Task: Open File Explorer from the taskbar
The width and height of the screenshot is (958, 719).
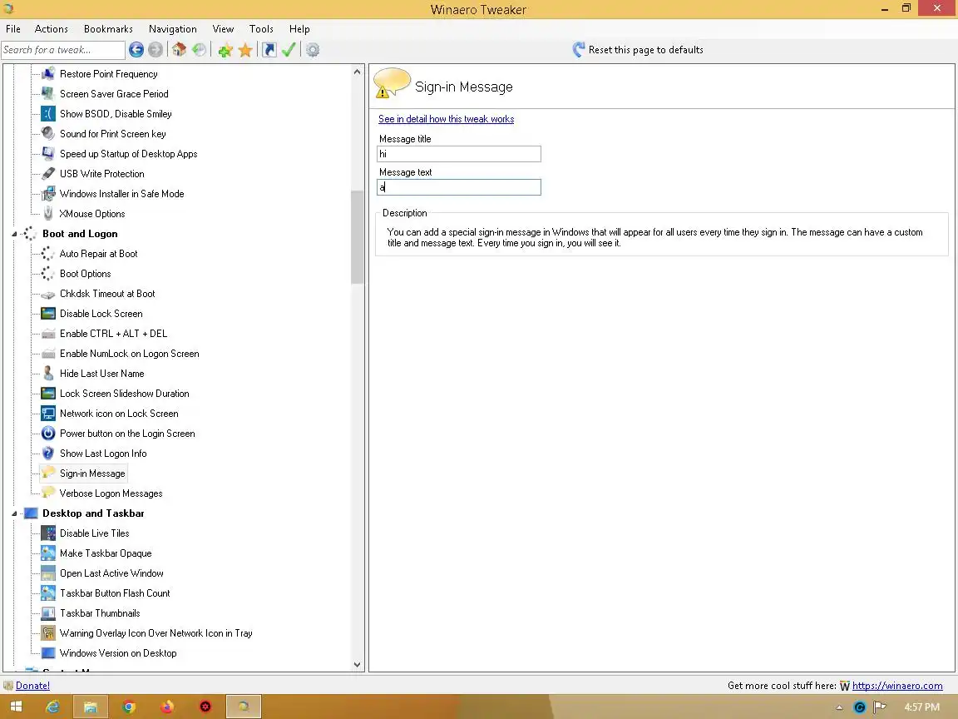Action: coord(91,707)
